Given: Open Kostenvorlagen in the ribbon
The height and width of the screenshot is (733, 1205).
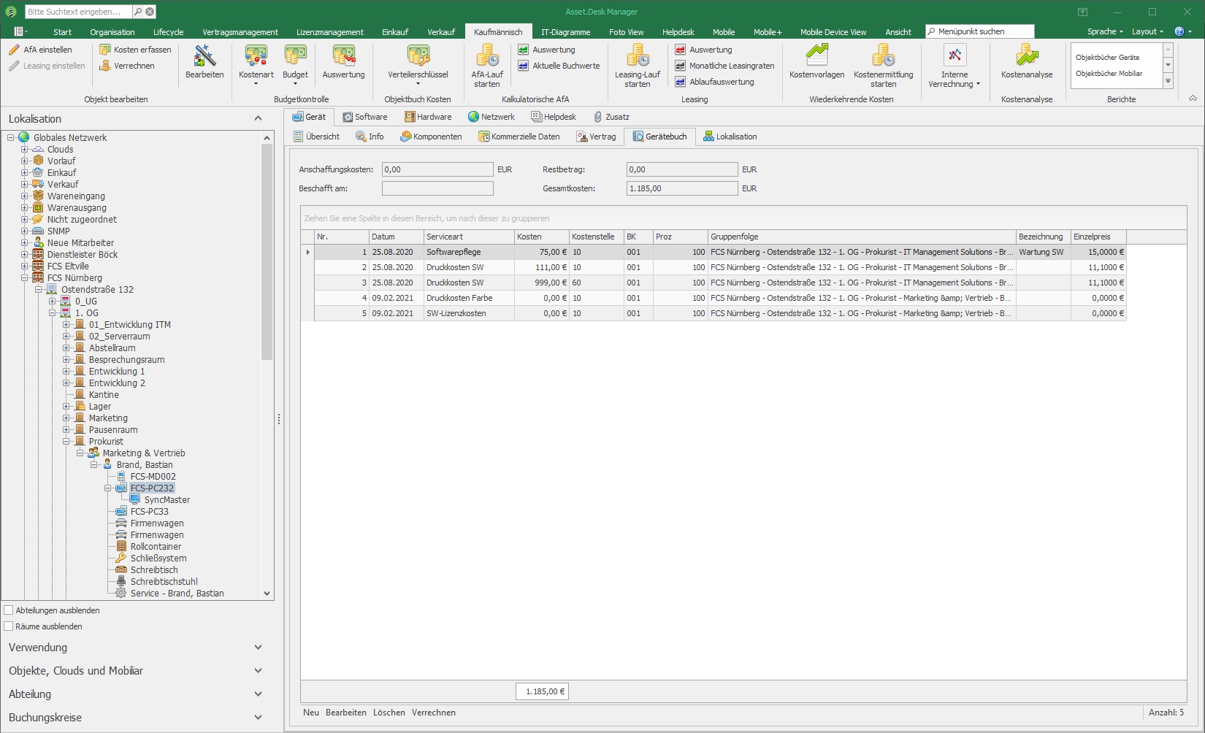Looking at the screenshot, I should coord(816,62).
